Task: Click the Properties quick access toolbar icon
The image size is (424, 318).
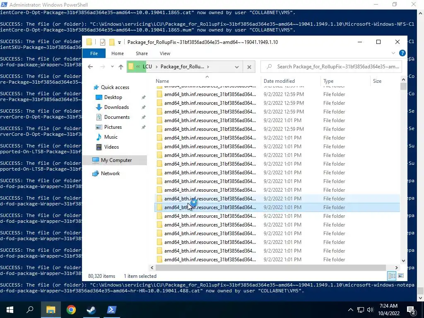Action: tap(103, 42)
